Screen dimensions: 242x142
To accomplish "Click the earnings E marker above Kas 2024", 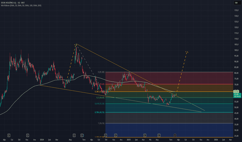I will coord(116,135).
